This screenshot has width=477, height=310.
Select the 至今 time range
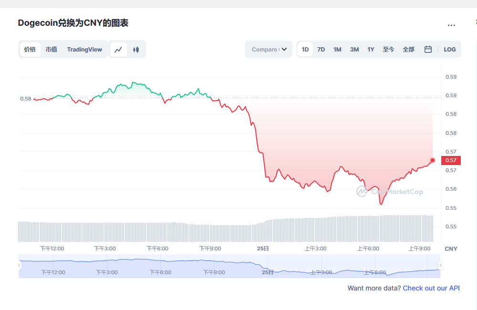[x=388, y=49]
